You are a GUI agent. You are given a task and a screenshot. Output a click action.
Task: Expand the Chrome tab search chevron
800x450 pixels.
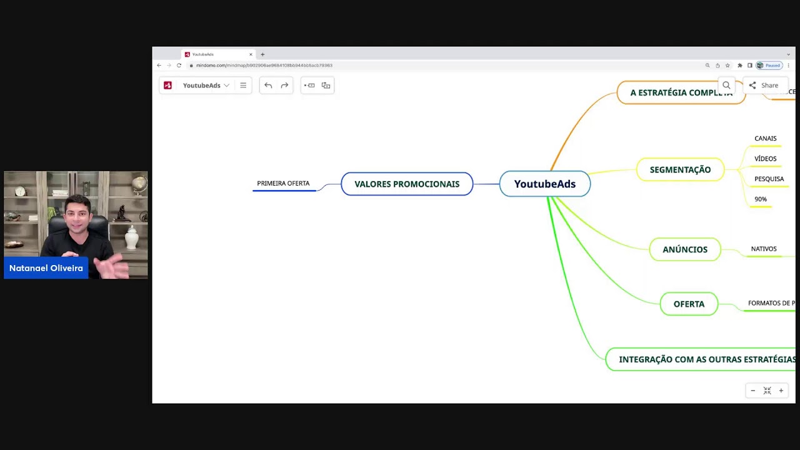coord(788,54)
